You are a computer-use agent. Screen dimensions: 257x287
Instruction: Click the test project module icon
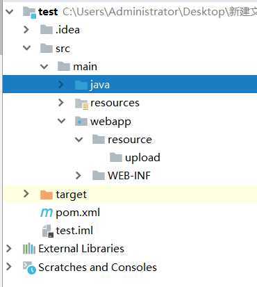[29, 12]
